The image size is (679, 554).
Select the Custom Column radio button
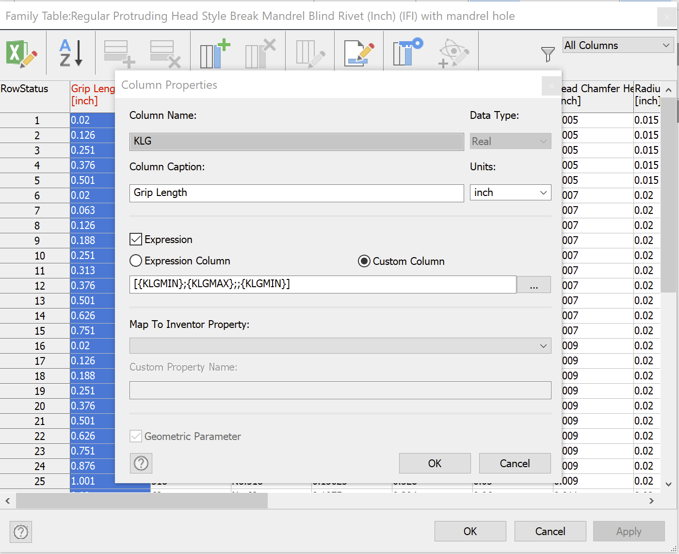[x=364, y=261]
